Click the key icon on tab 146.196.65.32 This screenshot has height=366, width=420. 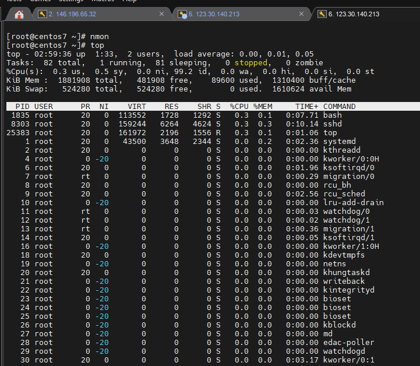pyautogui.click(x=42, y=14)
